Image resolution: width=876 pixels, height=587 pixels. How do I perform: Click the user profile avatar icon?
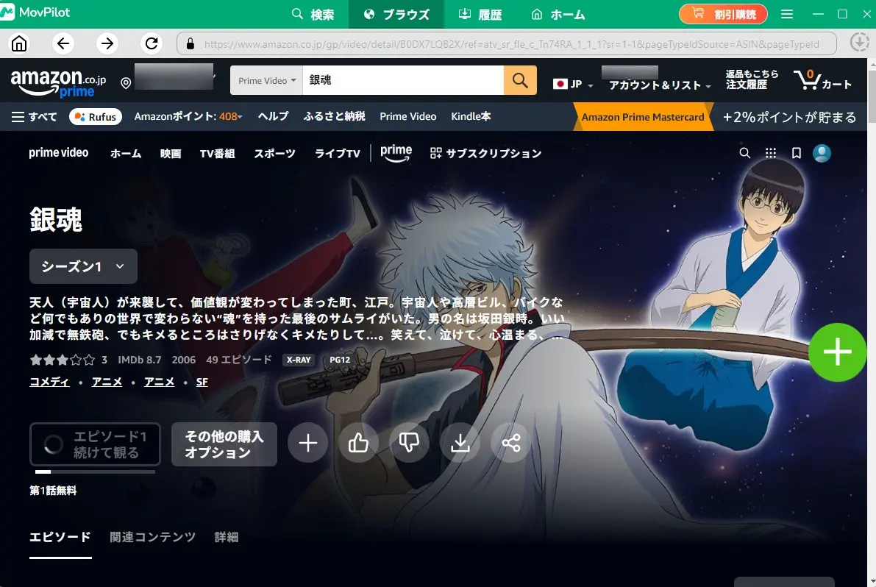(x=822, y=153)
